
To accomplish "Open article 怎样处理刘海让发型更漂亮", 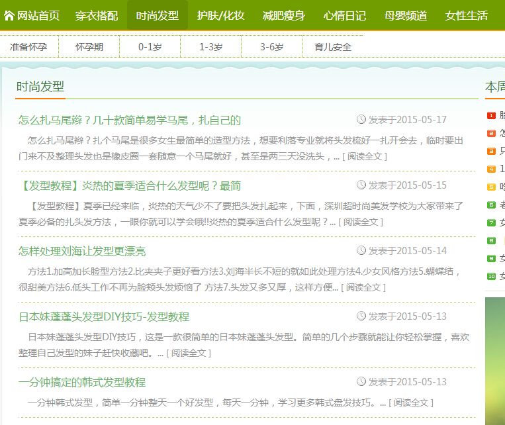I will [x=82, y=251].
